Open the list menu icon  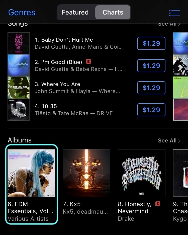[175, 13]
